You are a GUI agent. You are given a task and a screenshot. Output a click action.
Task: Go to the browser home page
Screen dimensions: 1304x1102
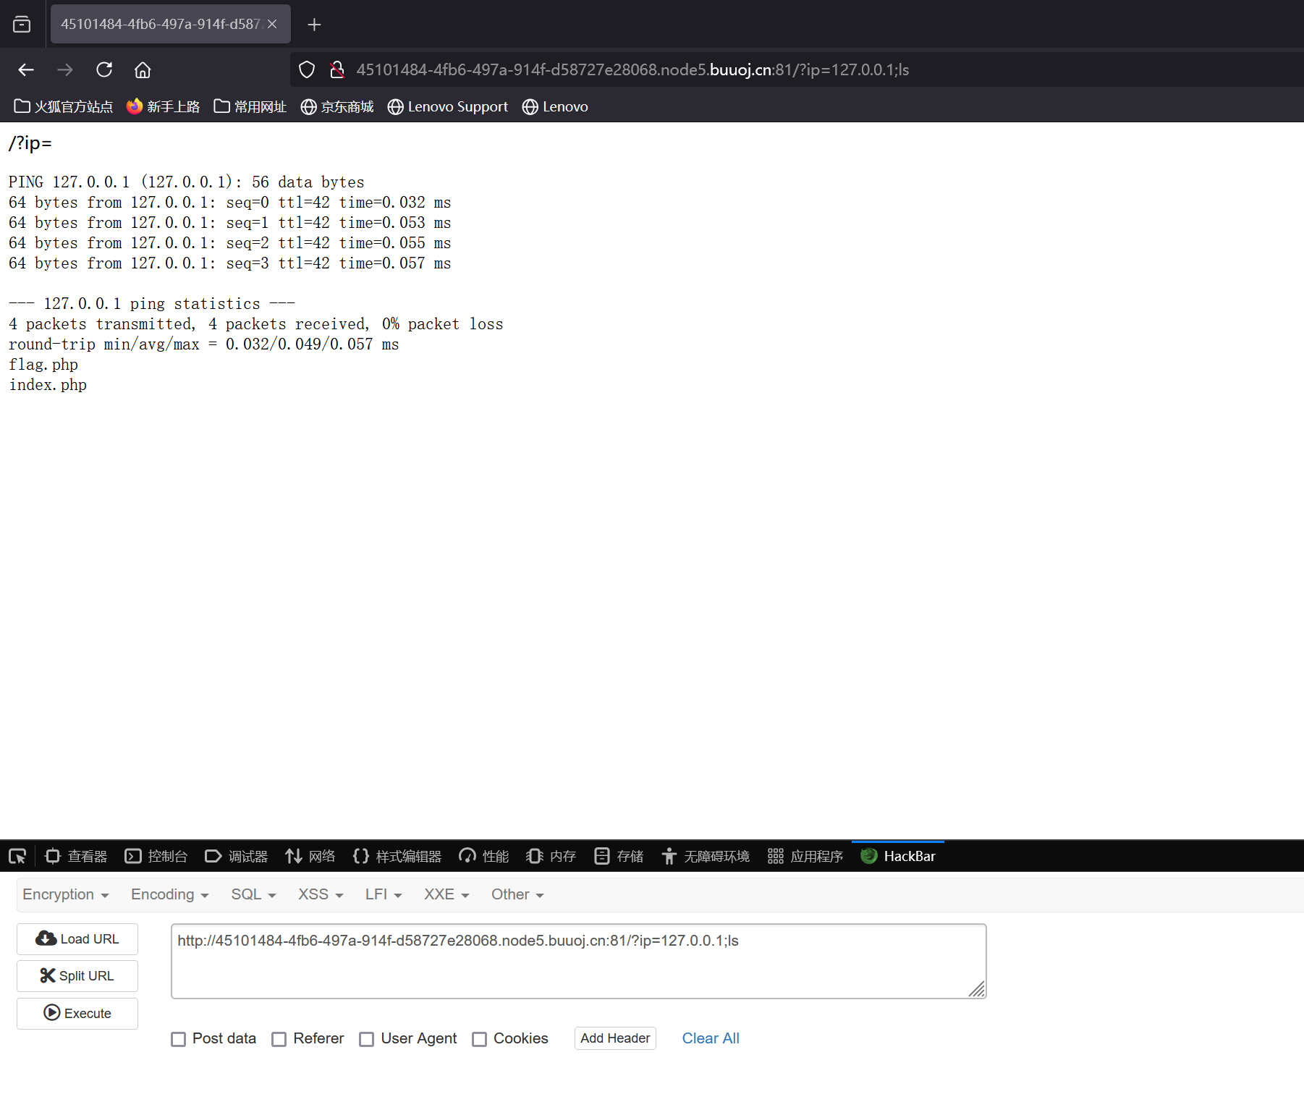(x=143, y=69)
